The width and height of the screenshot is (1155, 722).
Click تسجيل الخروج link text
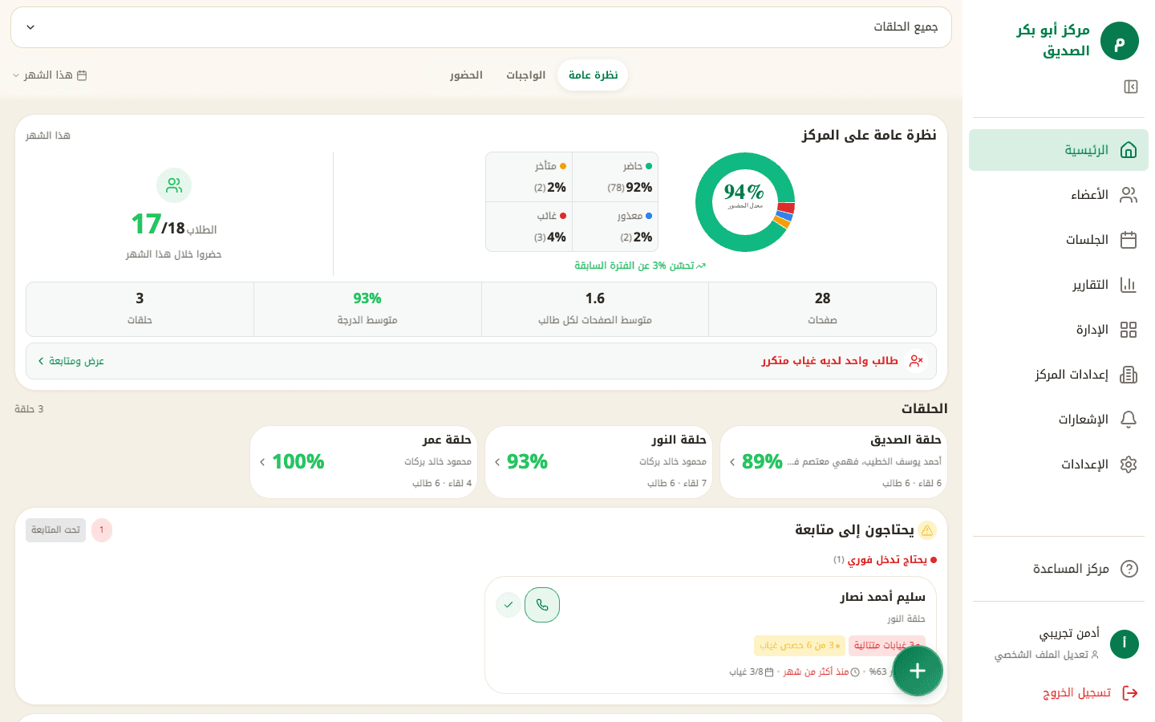(x=1076, y=693)
